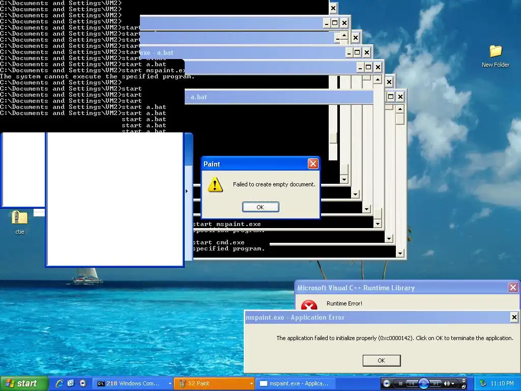Click the yellow warning icon in Paint dialog
Image resolution: width=521 pixels, height=391 pixels.
pyautogui.click(x=215, y=184)
